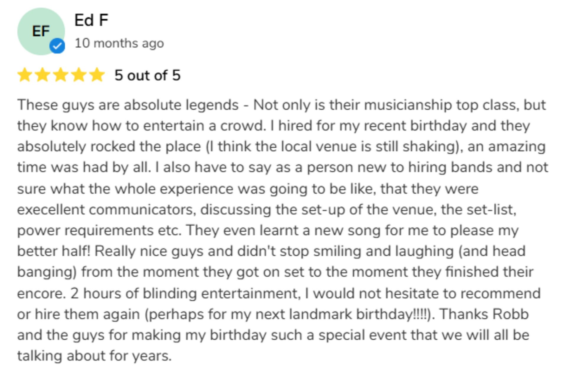
Task: Click the "5 out of 5" rating text
Action: tap(147, 75)
